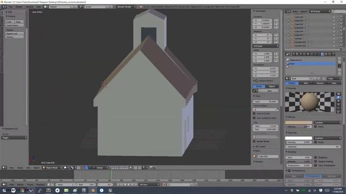
Task: Click the Repeat Last button
Action: [x=15, y=33]
